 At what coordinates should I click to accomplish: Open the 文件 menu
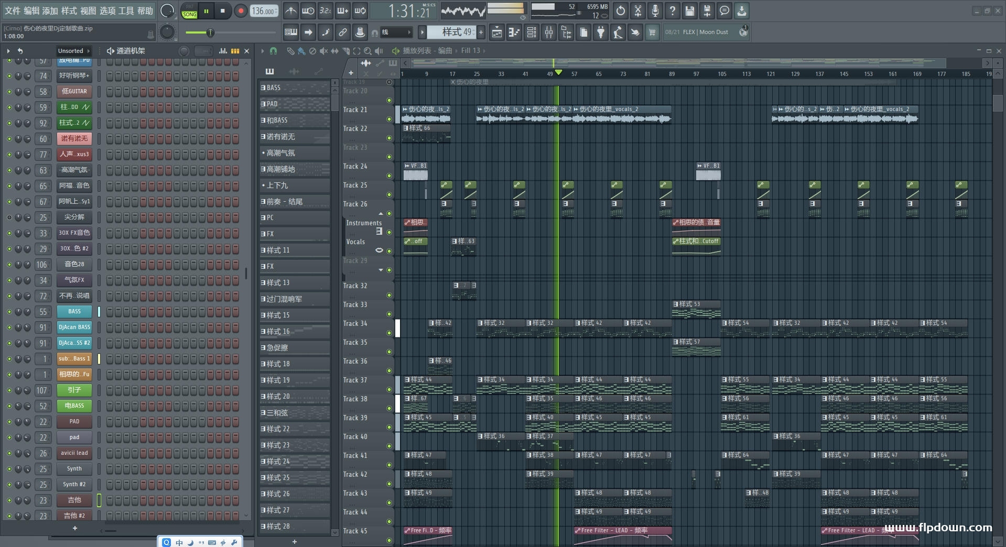(x=12, y=10)
